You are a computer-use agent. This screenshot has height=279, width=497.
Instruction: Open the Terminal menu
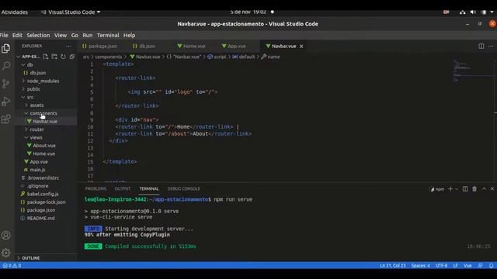108,35
